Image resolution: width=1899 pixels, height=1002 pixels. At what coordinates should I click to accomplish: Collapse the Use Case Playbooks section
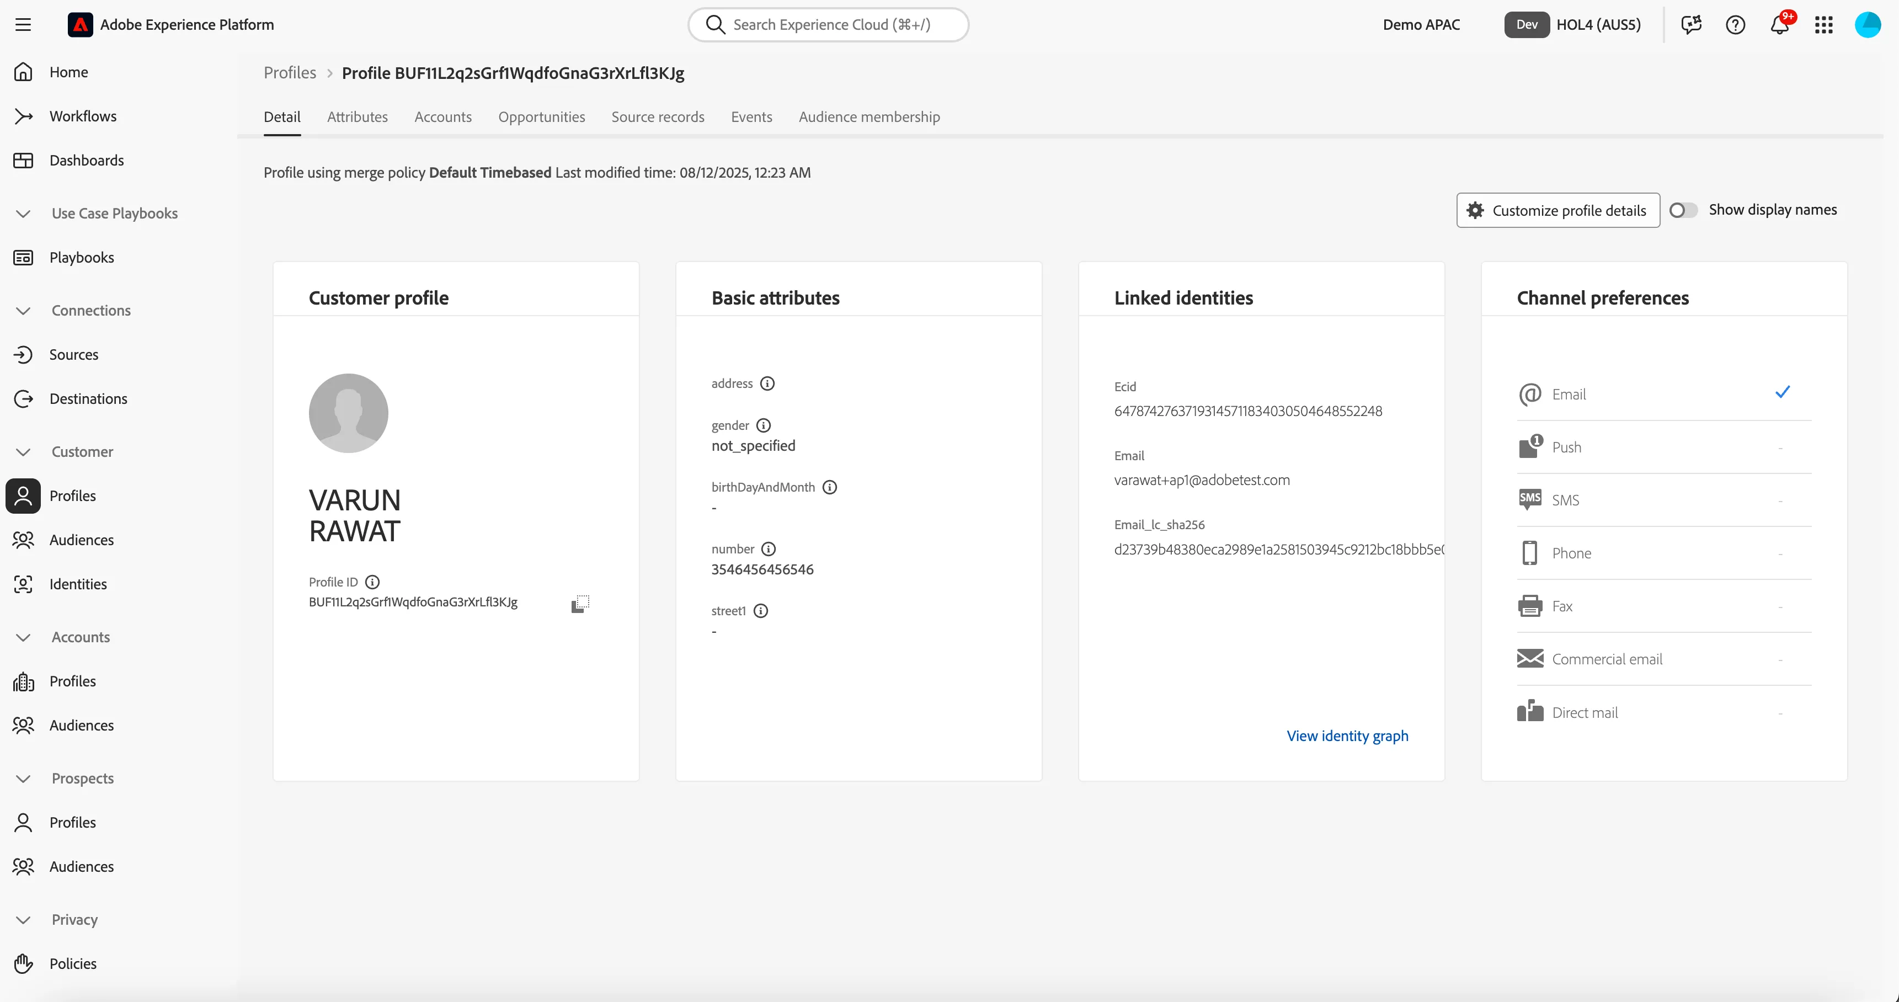[23, 214]
